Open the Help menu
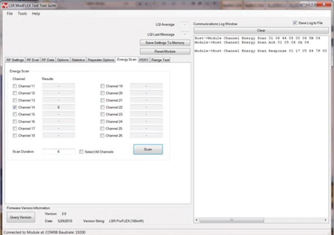Viewport: 334px width, 235px height. (36, 13)
